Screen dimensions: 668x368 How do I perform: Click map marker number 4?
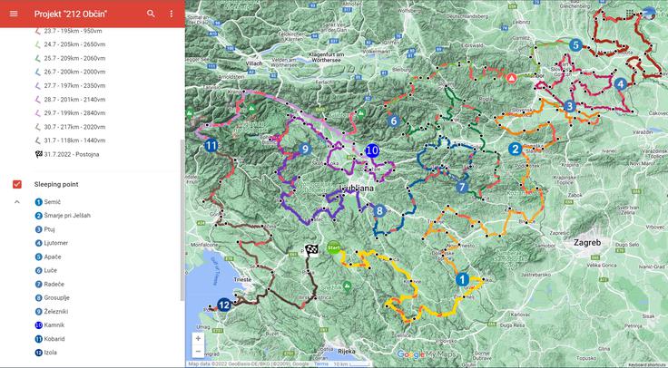620,83
